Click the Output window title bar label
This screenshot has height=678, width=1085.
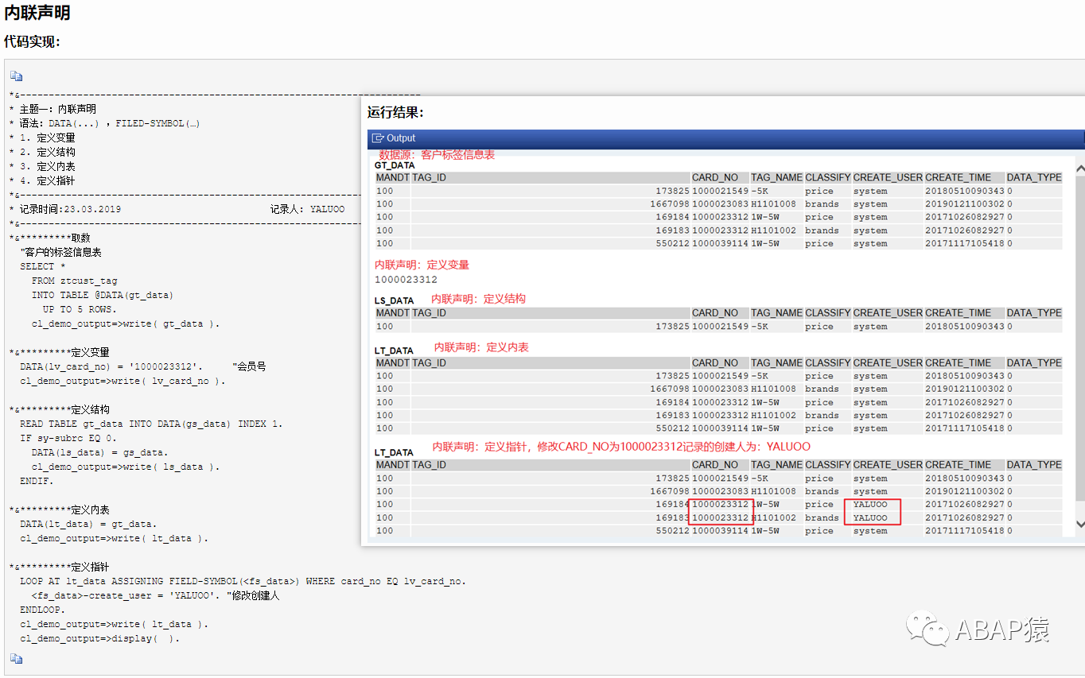[401, 138]
